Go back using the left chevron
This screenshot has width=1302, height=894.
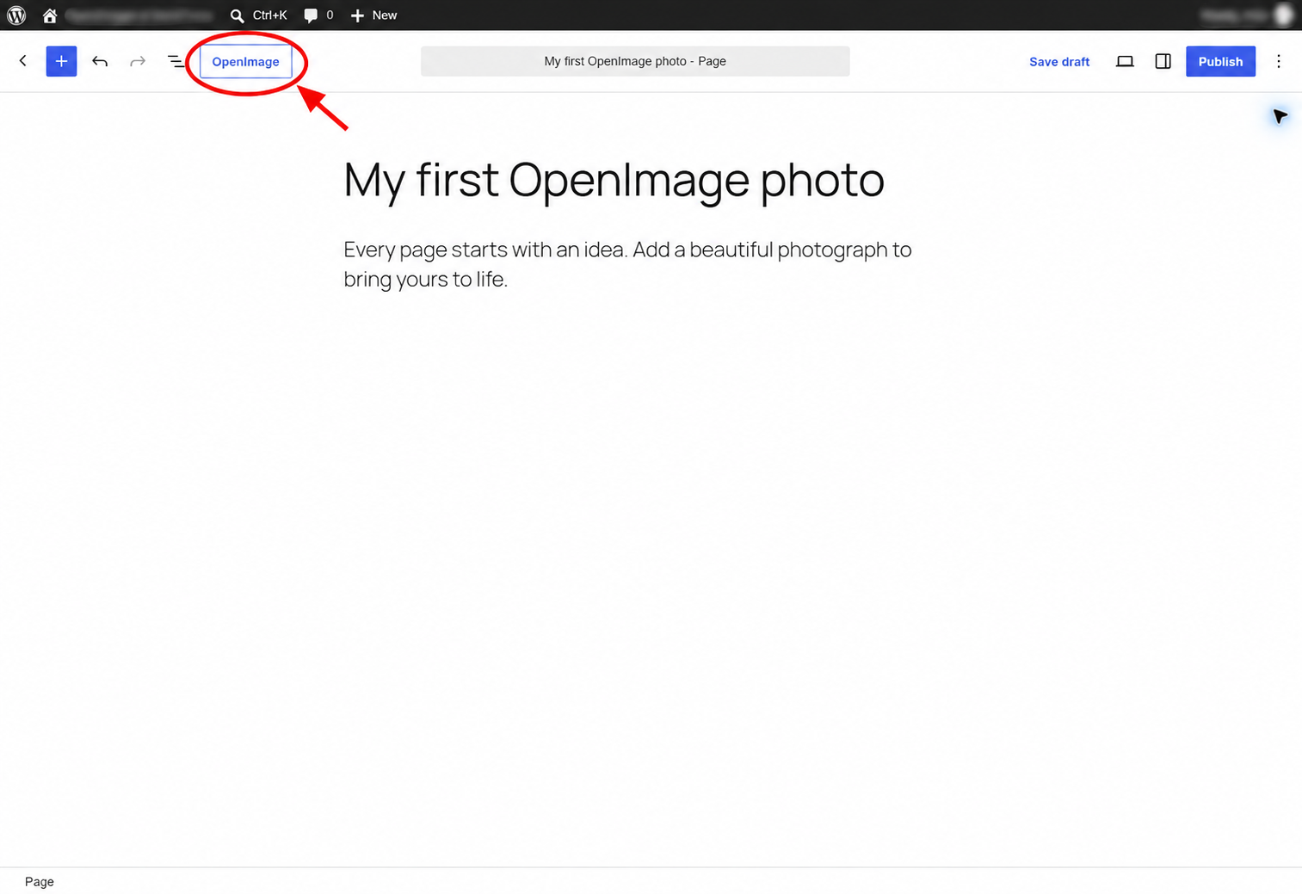(23, 61)
